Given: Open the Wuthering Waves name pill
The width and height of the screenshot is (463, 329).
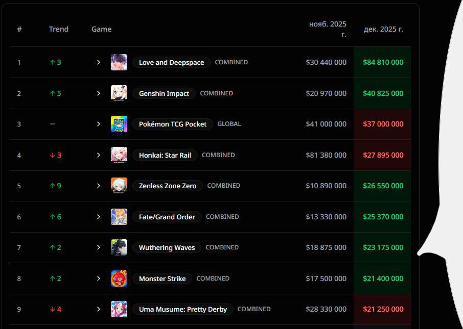Looking at the screenshot, I should (167, 247).
